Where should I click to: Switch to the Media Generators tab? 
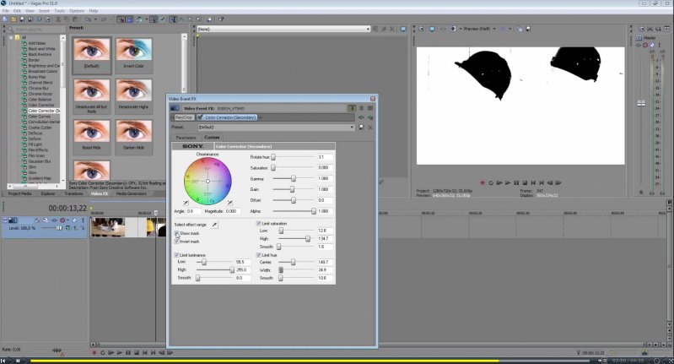tap(131, 193)
